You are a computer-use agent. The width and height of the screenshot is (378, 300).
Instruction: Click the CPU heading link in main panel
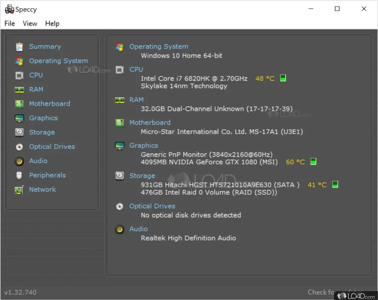136,69
